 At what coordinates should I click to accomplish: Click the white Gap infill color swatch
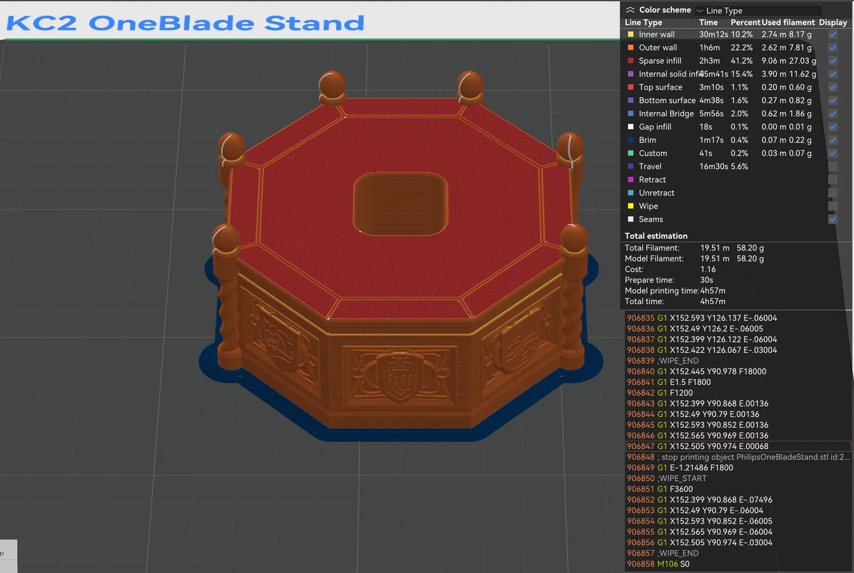click(x=630, y=127)
